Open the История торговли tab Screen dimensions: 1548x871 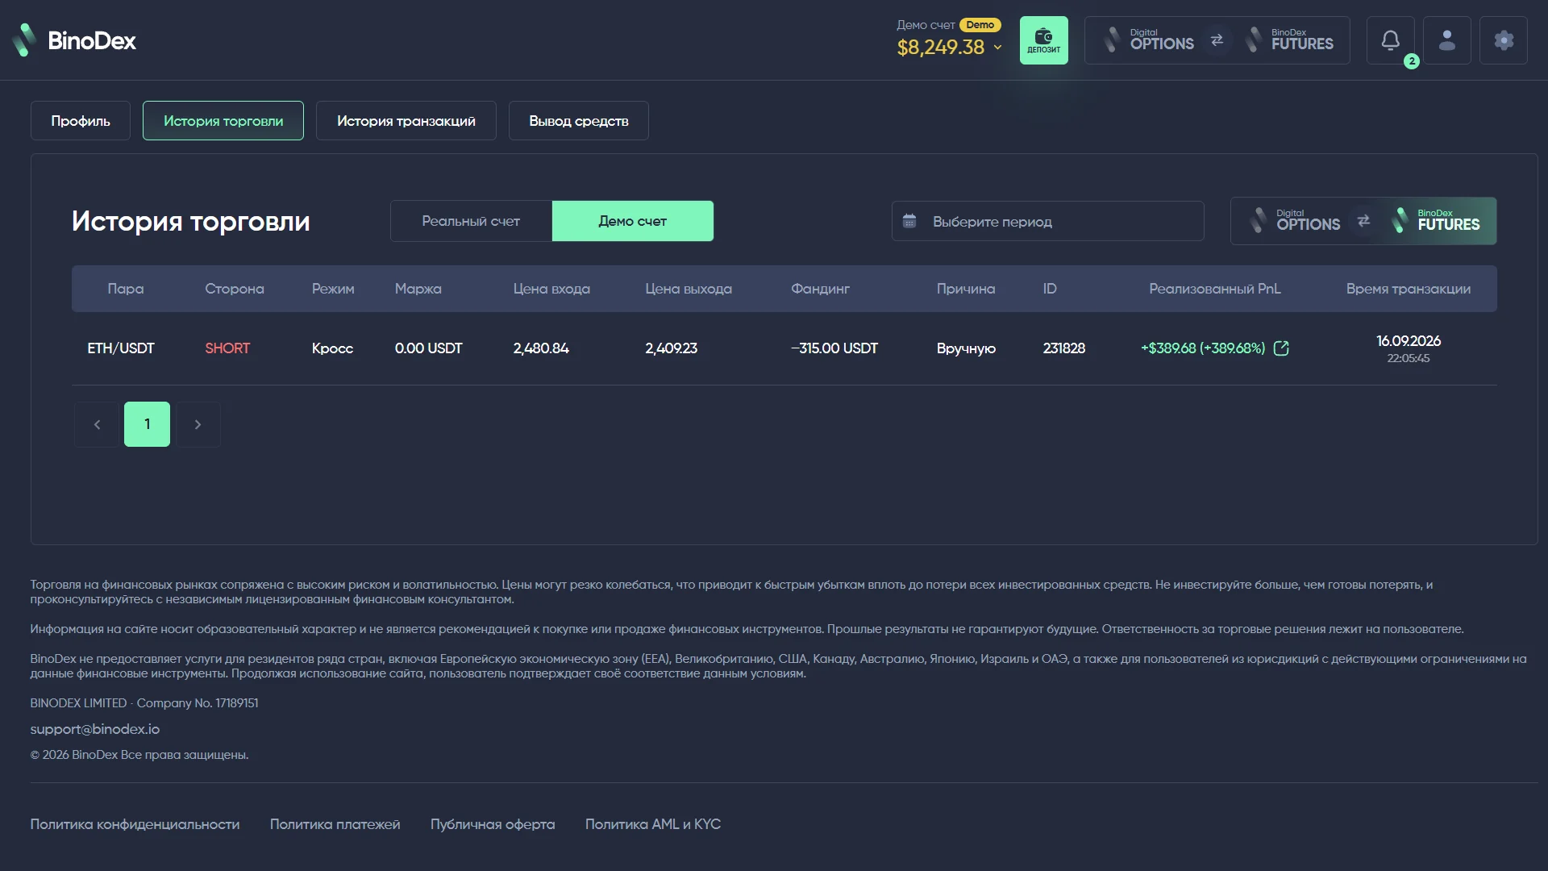[223, 121]
